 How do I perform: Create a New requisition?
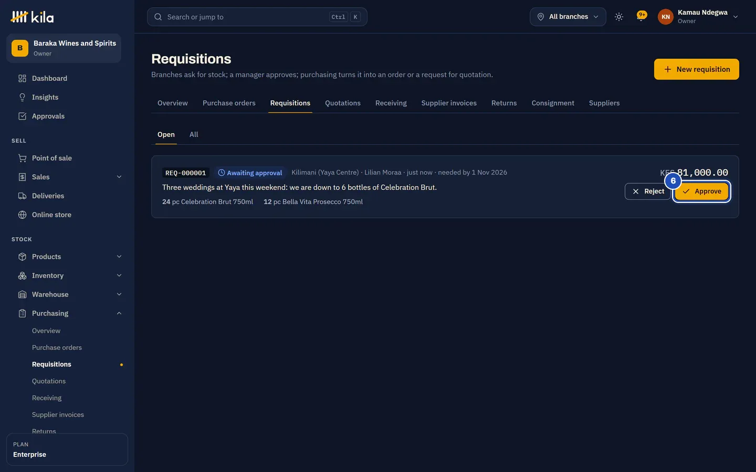697,69
